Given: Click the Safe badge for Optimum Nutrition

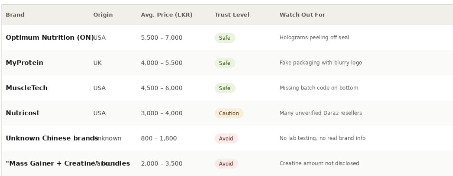Looking at the screenshot, I should (225, 38).
